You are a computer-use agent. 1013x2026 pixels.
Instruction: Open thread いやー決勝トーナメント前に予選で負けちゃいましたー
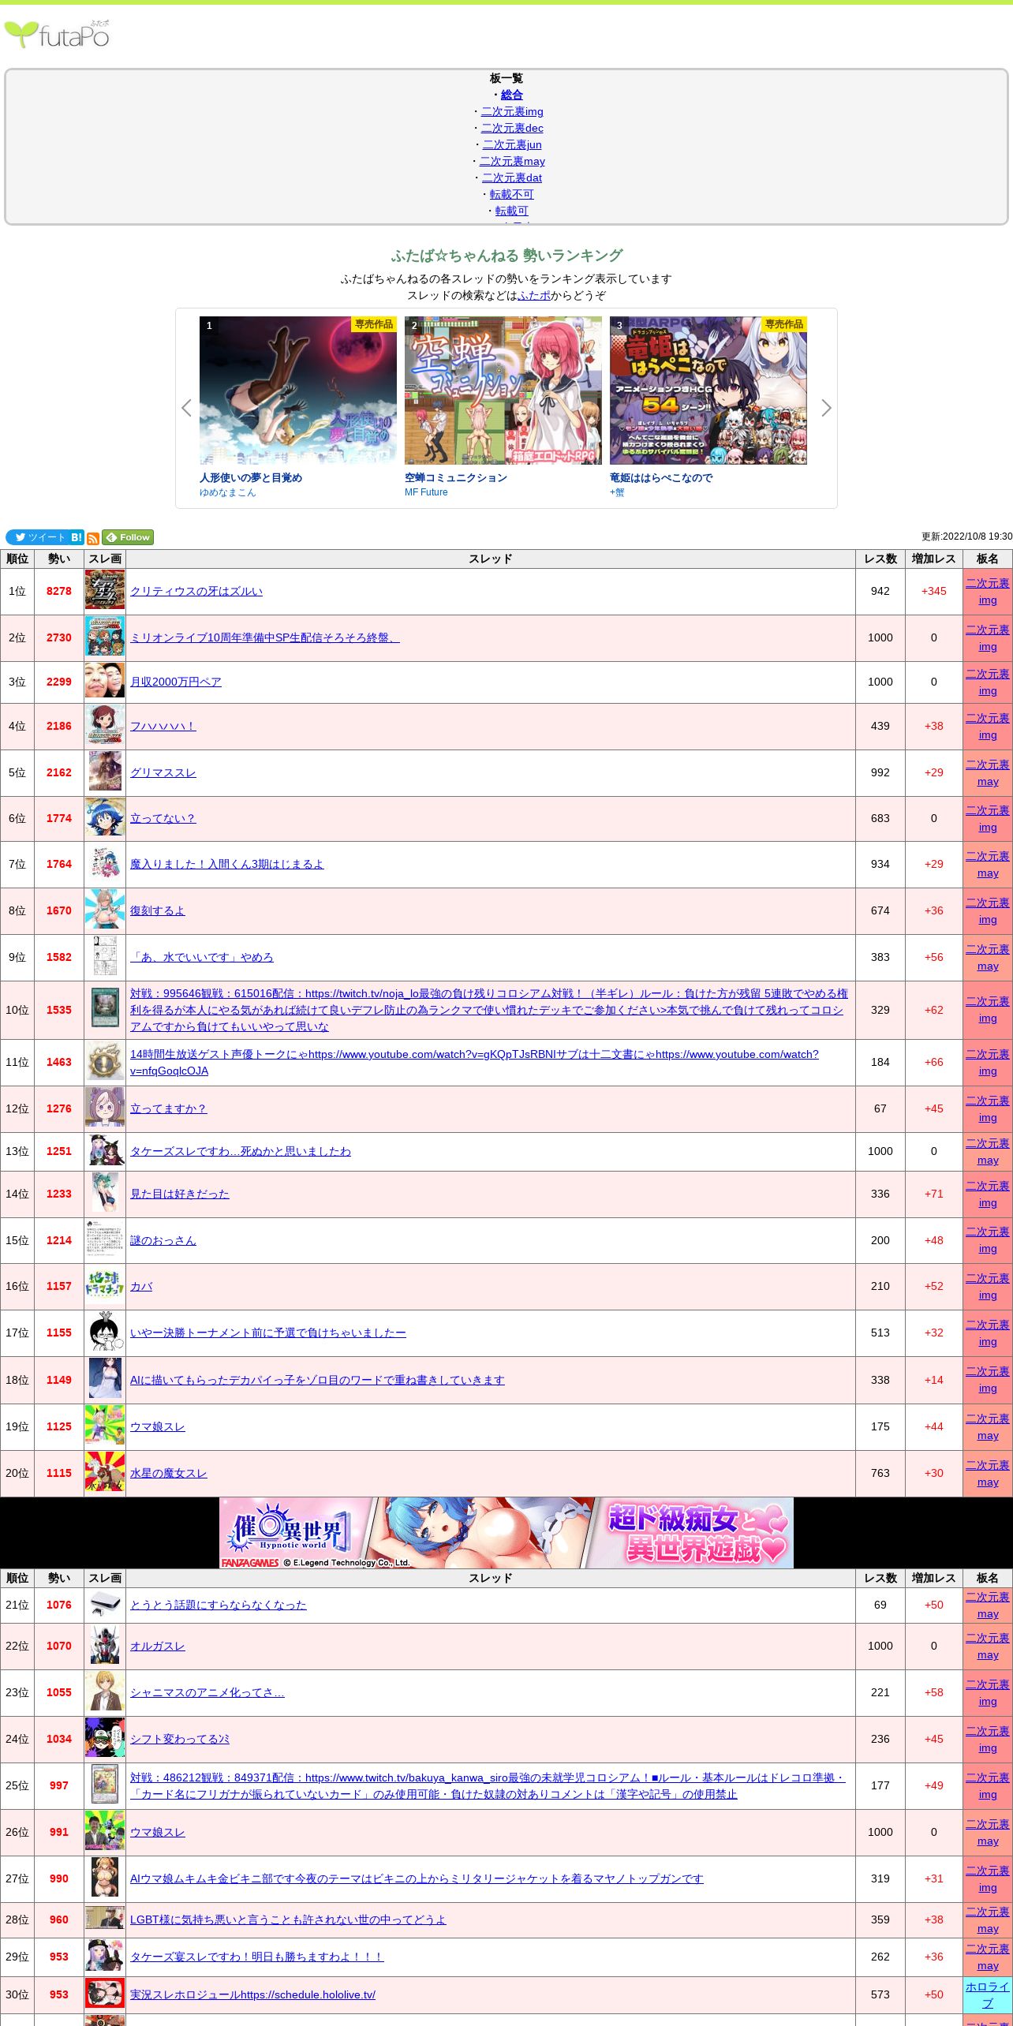point(268,1333)
